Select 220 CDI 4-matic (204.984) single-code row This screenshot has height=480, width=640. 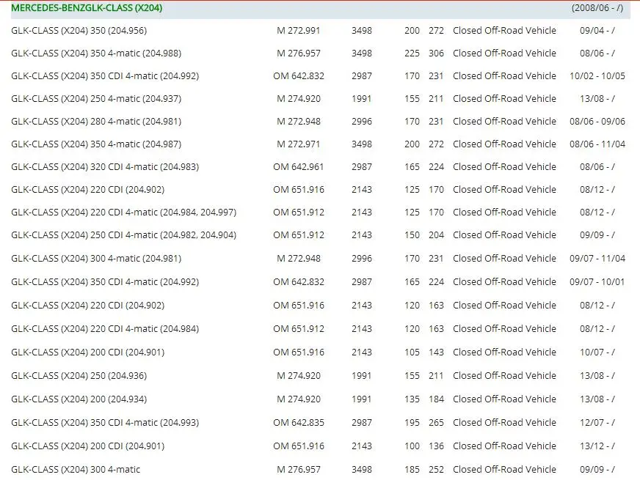(x=105, y=329)
